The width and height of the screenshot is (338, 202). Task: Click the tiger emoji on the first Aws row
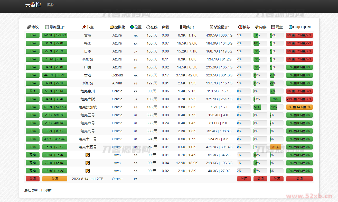[x=88, y=155]
